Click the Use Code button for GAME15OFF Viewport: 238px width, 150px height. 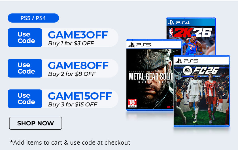[25, 99]
